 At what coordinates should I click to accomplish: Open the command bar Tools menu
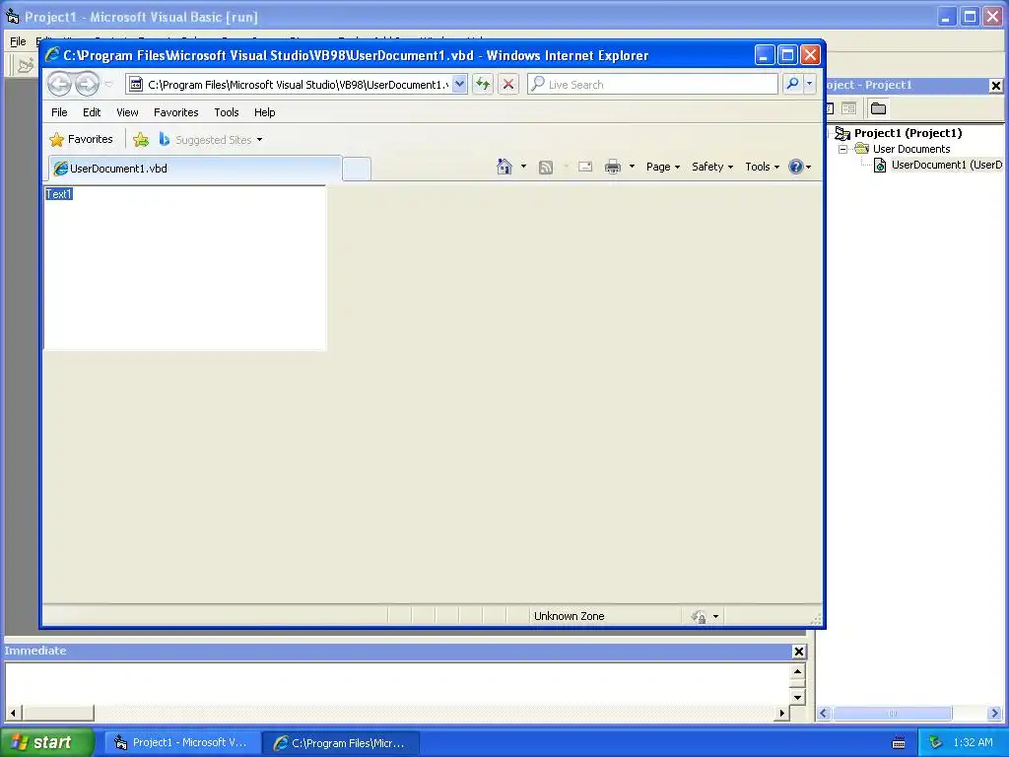pos(762,167)
